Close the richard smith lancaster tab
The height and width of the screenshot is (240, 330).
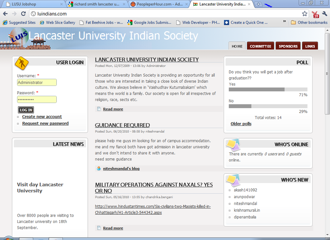coord(124,4)
